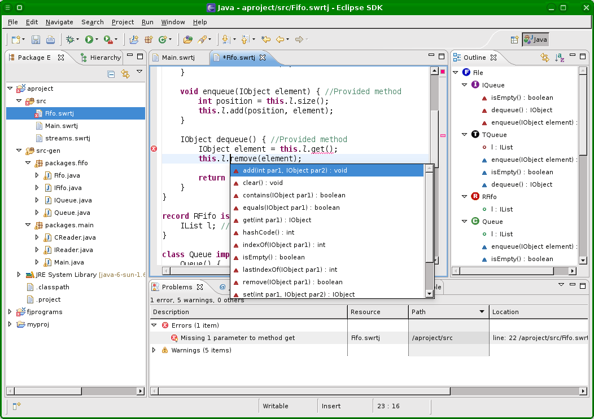Image resolution: width=594 pixels, height=419 pixels.
Task: Click the green Run button icon
Action: 89,39
